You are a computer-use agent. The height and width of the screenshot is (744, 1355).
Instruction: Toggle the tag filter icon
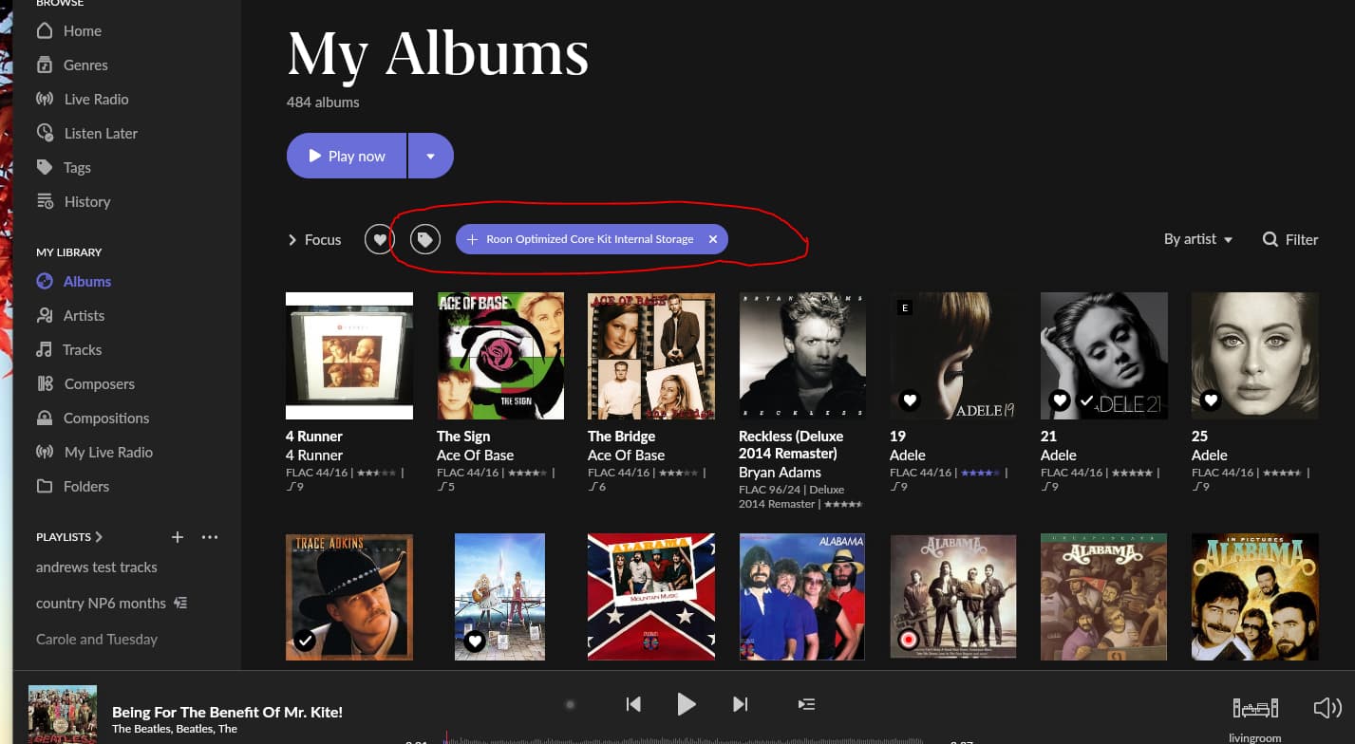424,240
